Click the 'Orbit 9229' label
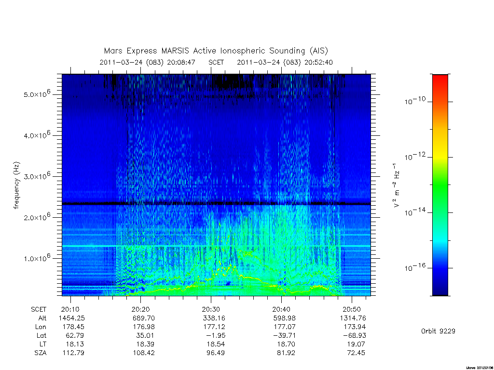 [x=438, y=331]
